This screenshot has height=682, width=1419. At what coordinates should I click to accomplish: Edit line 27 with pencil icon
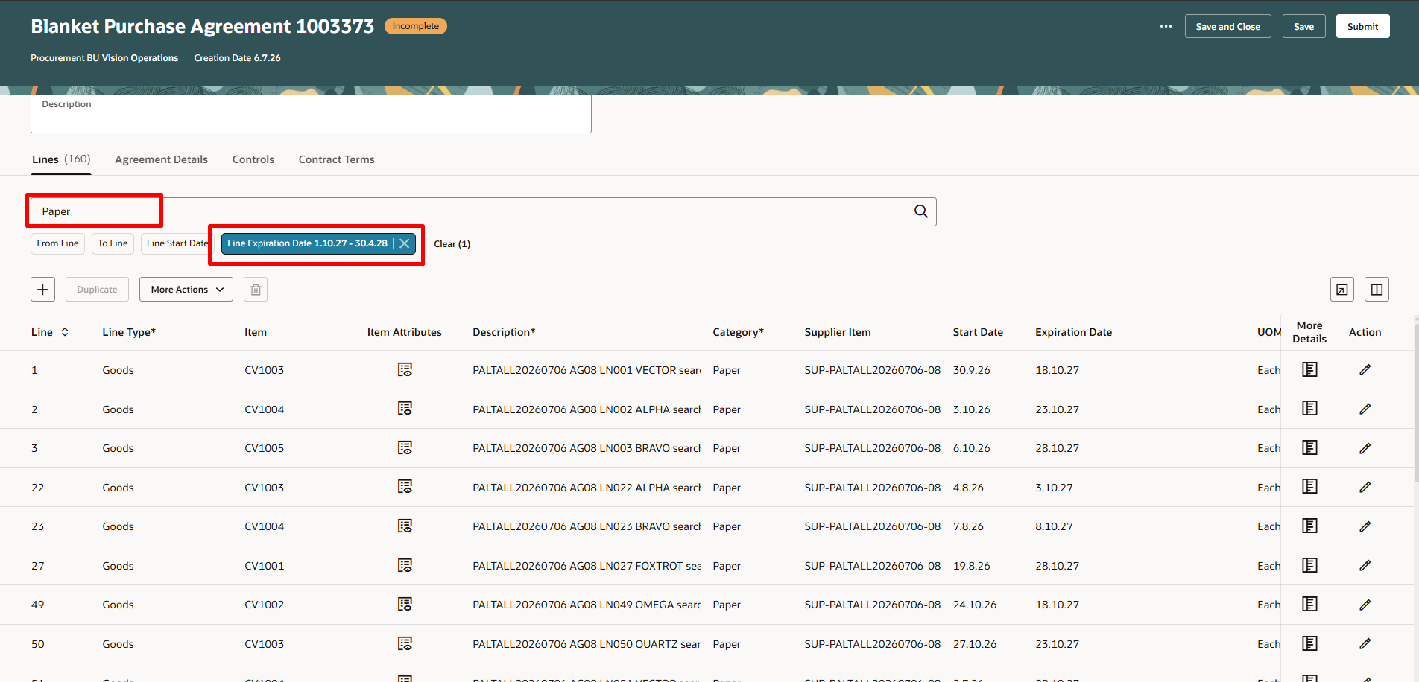click(x=1365, y=565)
